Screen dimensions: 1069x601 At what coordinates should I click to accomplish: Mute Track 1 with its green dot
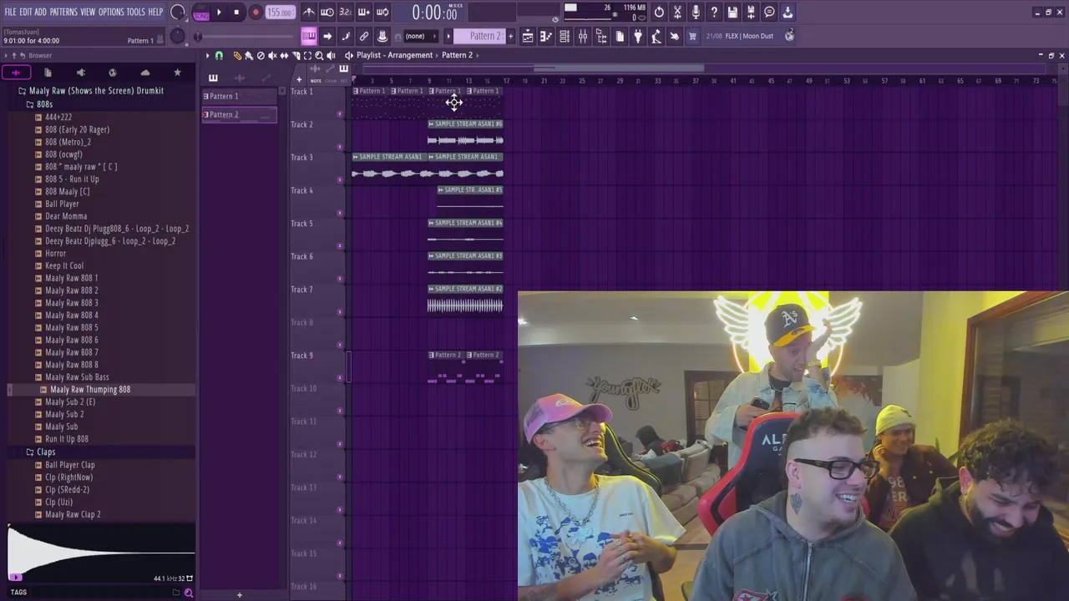point(340,114)
